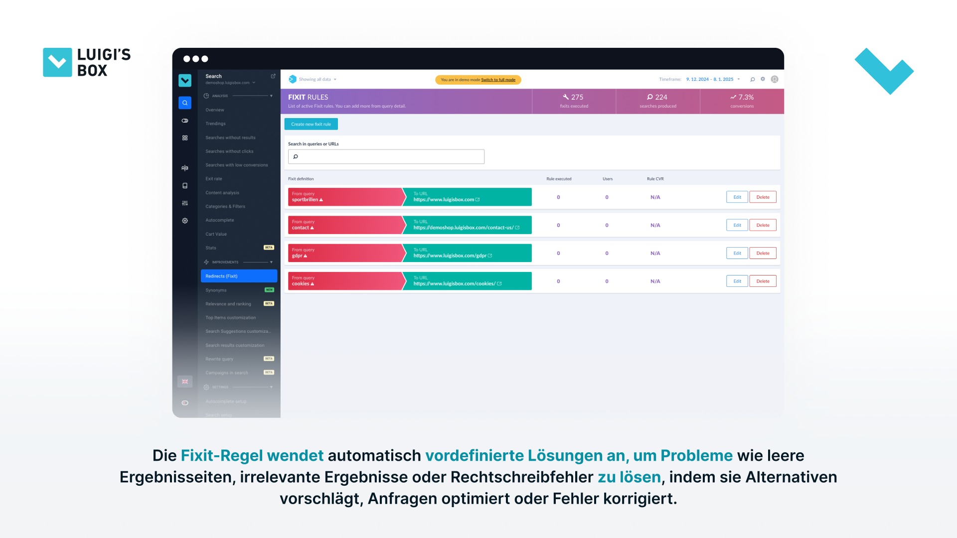Collapse the Analysis section arrow
The height and width of the screenshot is (538, 957).
point(271,96)
